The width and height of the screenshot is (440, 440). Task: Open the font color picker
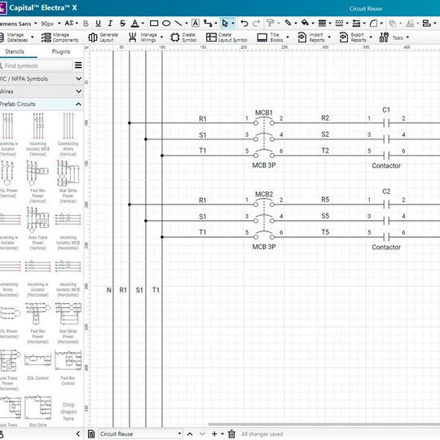pos(135,24)
